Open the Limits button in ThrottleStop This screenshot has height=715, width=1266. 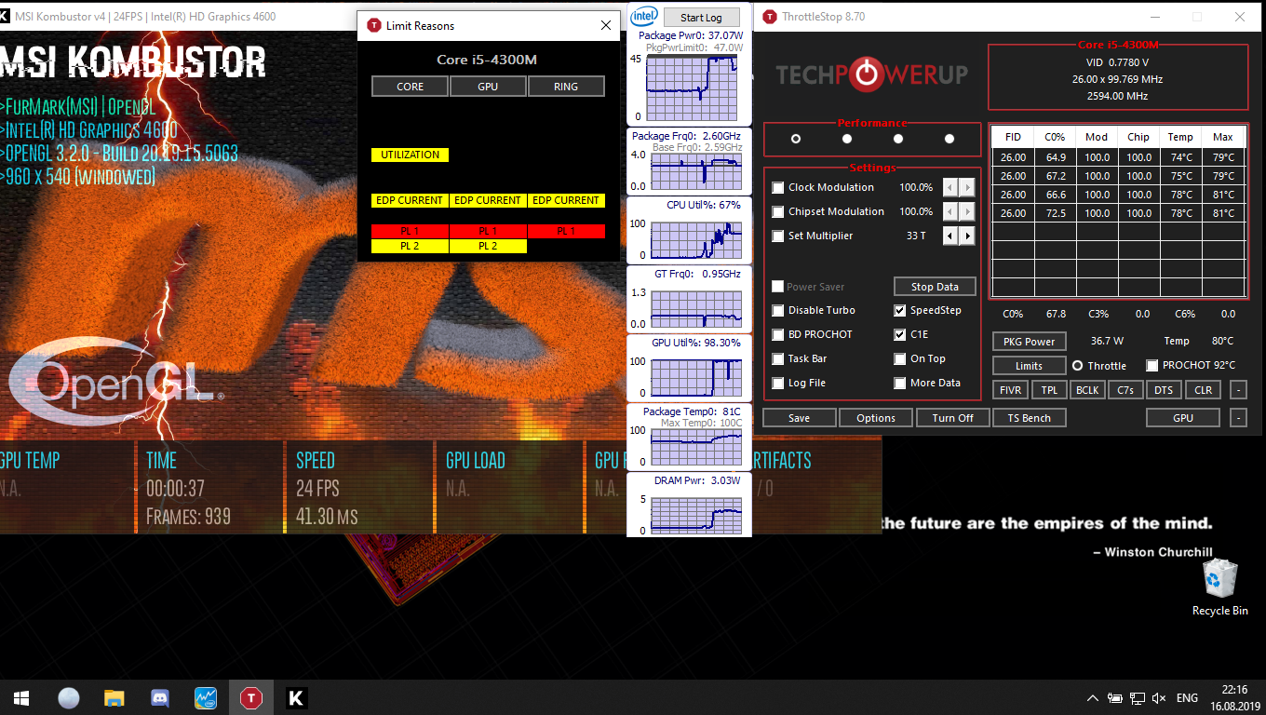1029,366
